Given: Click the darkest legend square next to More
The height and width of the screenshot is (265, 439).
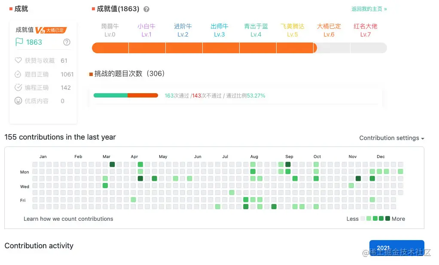Looking at the screenshot, I should point(387,219).
